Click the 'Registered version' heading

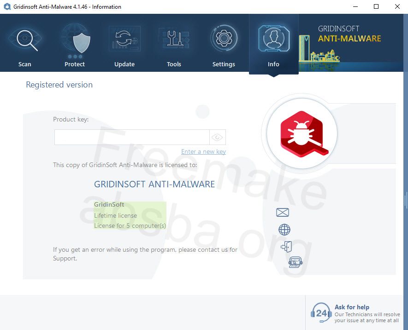point(59,85)
